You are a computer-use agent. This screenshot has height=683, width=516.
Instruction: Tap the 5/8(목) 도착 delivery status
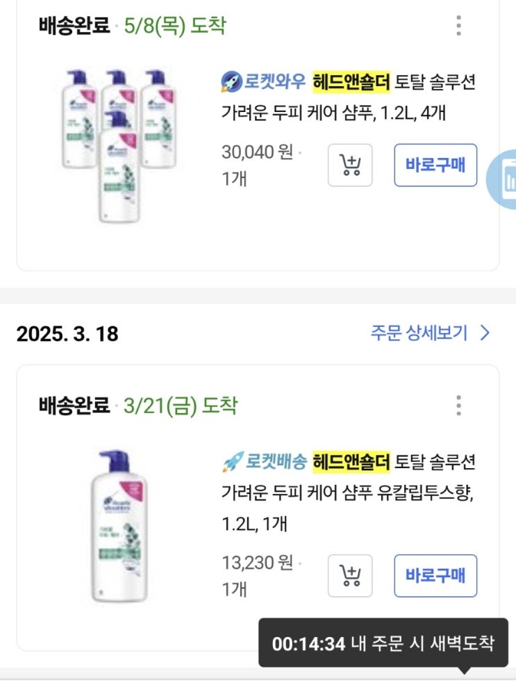point(174,26)
